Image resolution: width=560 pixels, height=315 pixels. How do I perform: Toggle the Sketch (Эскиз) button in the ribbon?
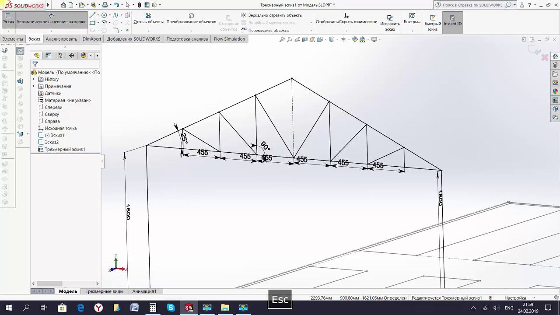pyautogui.click(x=8, y=19)
